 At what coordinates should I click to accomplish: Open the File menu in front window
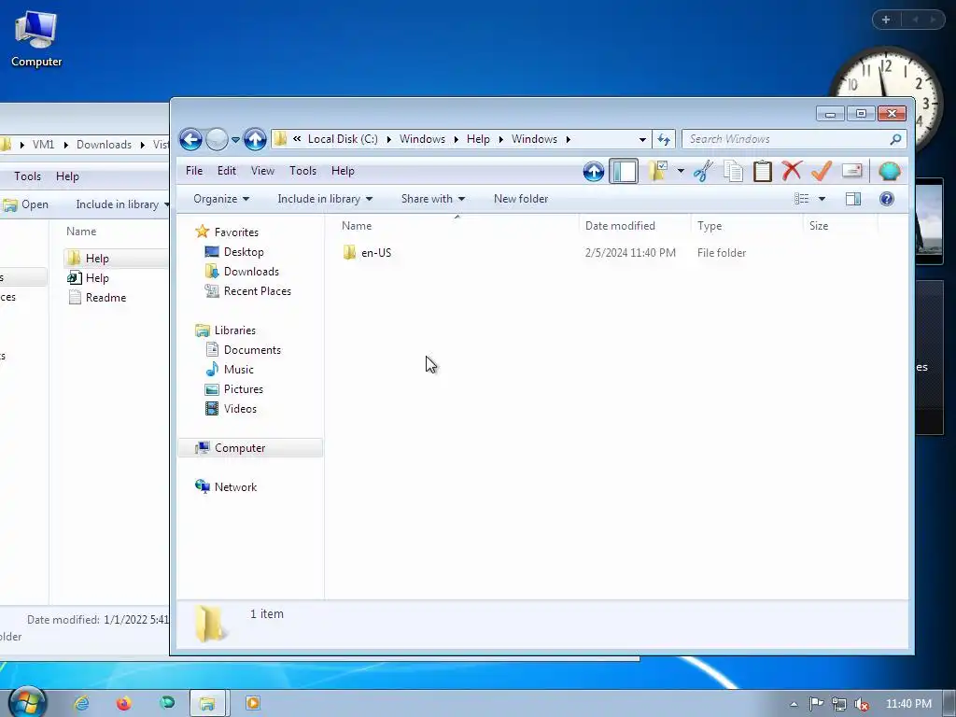(x=194, y=171)
